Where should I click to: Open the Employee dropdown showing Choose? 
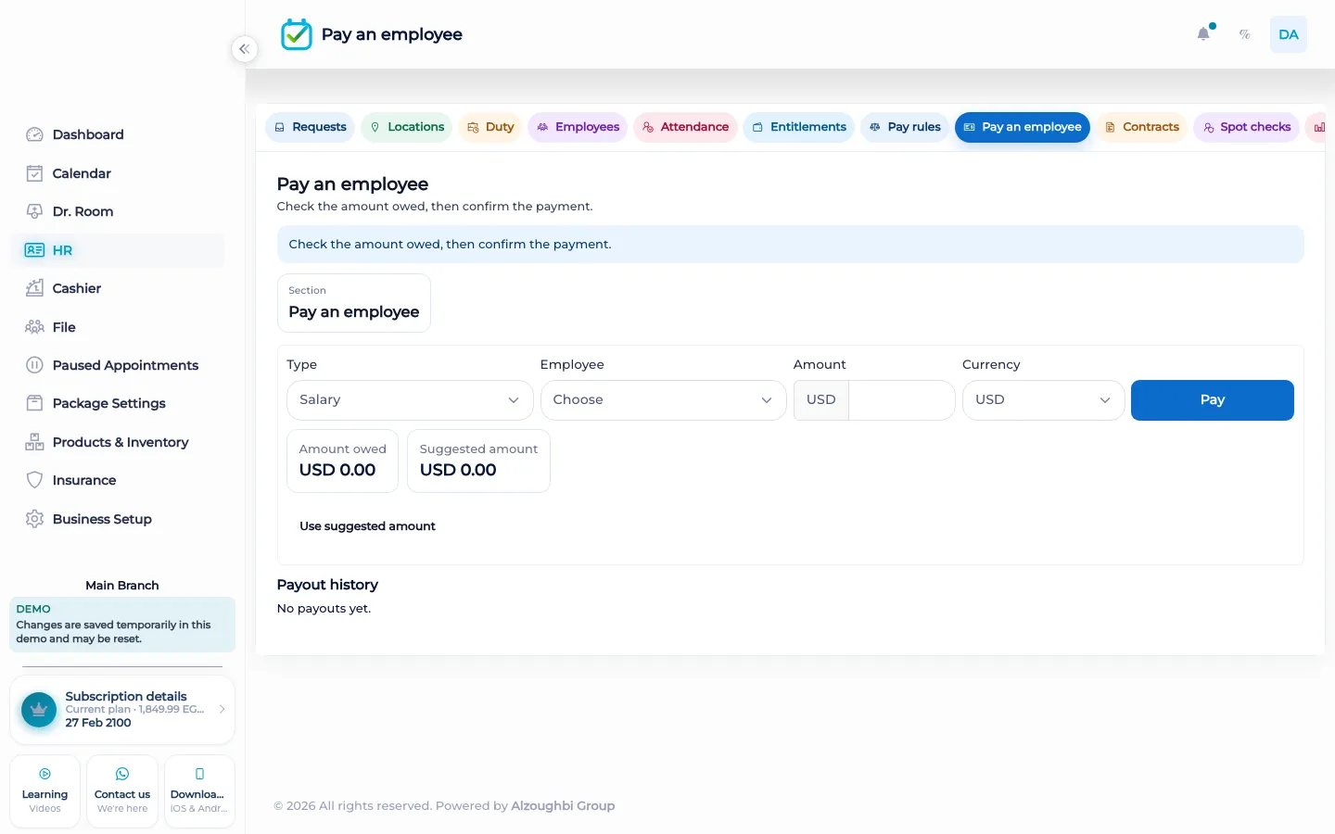pyautogui.click(x=664, y=400)
